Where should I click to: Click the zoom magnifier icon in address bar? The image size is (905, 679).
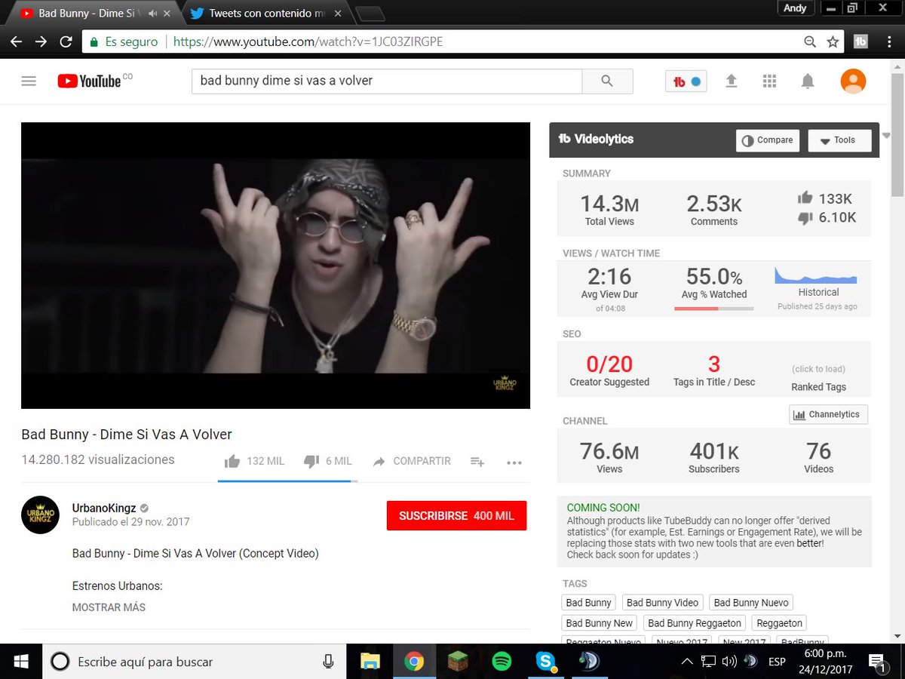pos(810,41)
